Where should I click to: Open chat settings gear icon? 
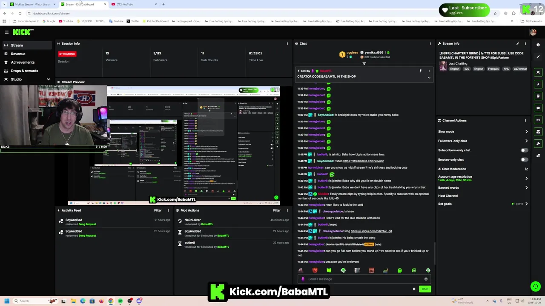tap(414, 289)
